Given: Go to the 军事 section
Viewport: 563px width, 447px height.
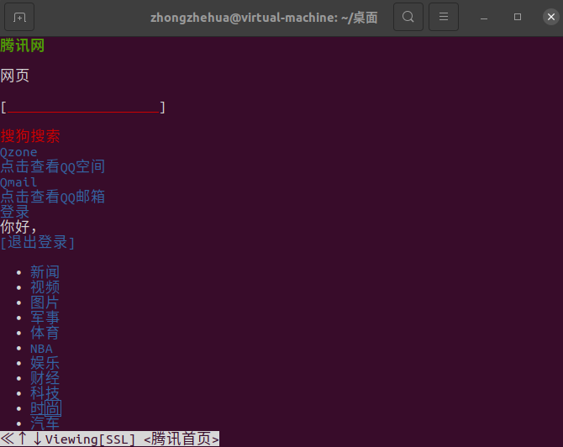Looking at the screenshot, I should 45,318.
